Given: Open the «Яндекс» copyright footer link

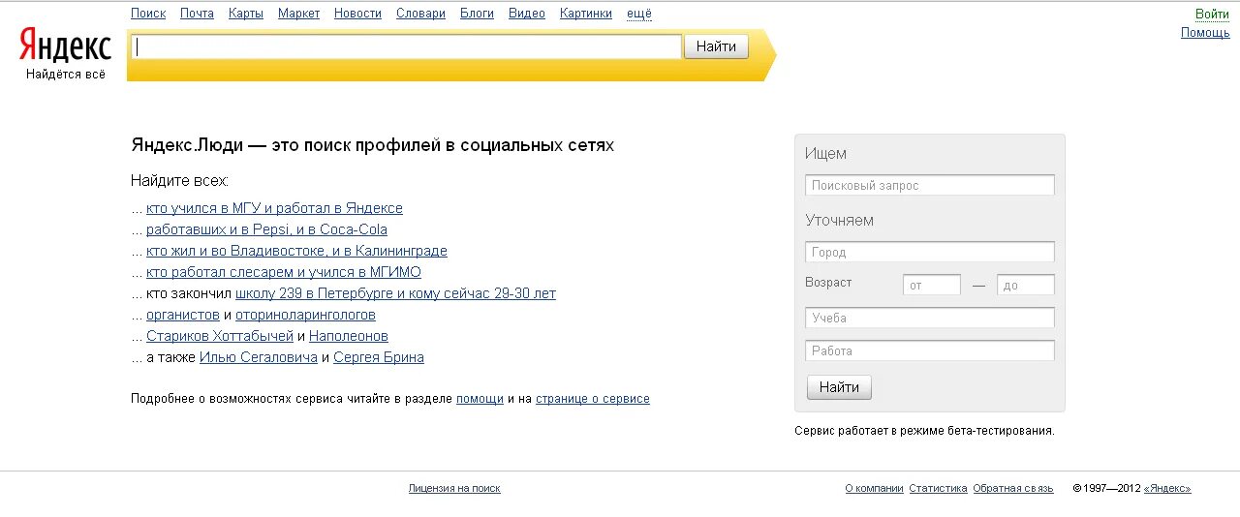Looking at the screenshot, I should pyautogui.click(x=1167, y=489).
